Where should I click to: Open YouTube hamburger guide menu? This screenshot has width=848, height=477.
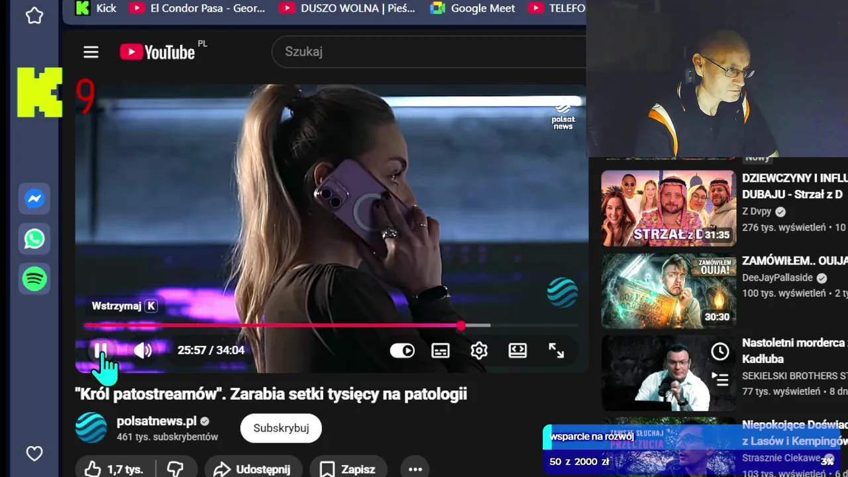pos(91,52)
